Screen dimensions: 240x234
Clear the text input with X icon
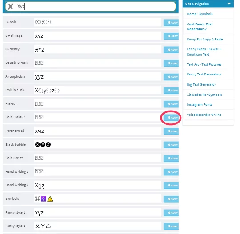click(x=10, y=7)
